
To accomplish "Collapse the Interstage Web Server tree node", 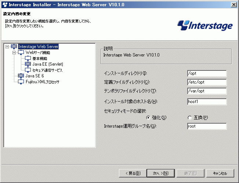I will tap(7, 47).
